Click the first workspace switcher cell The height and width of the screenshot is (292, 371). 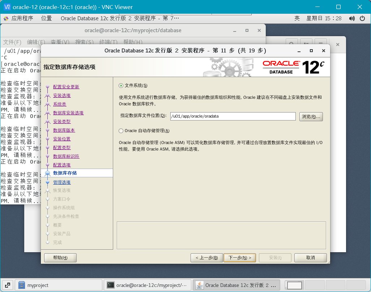coord(294,285)
